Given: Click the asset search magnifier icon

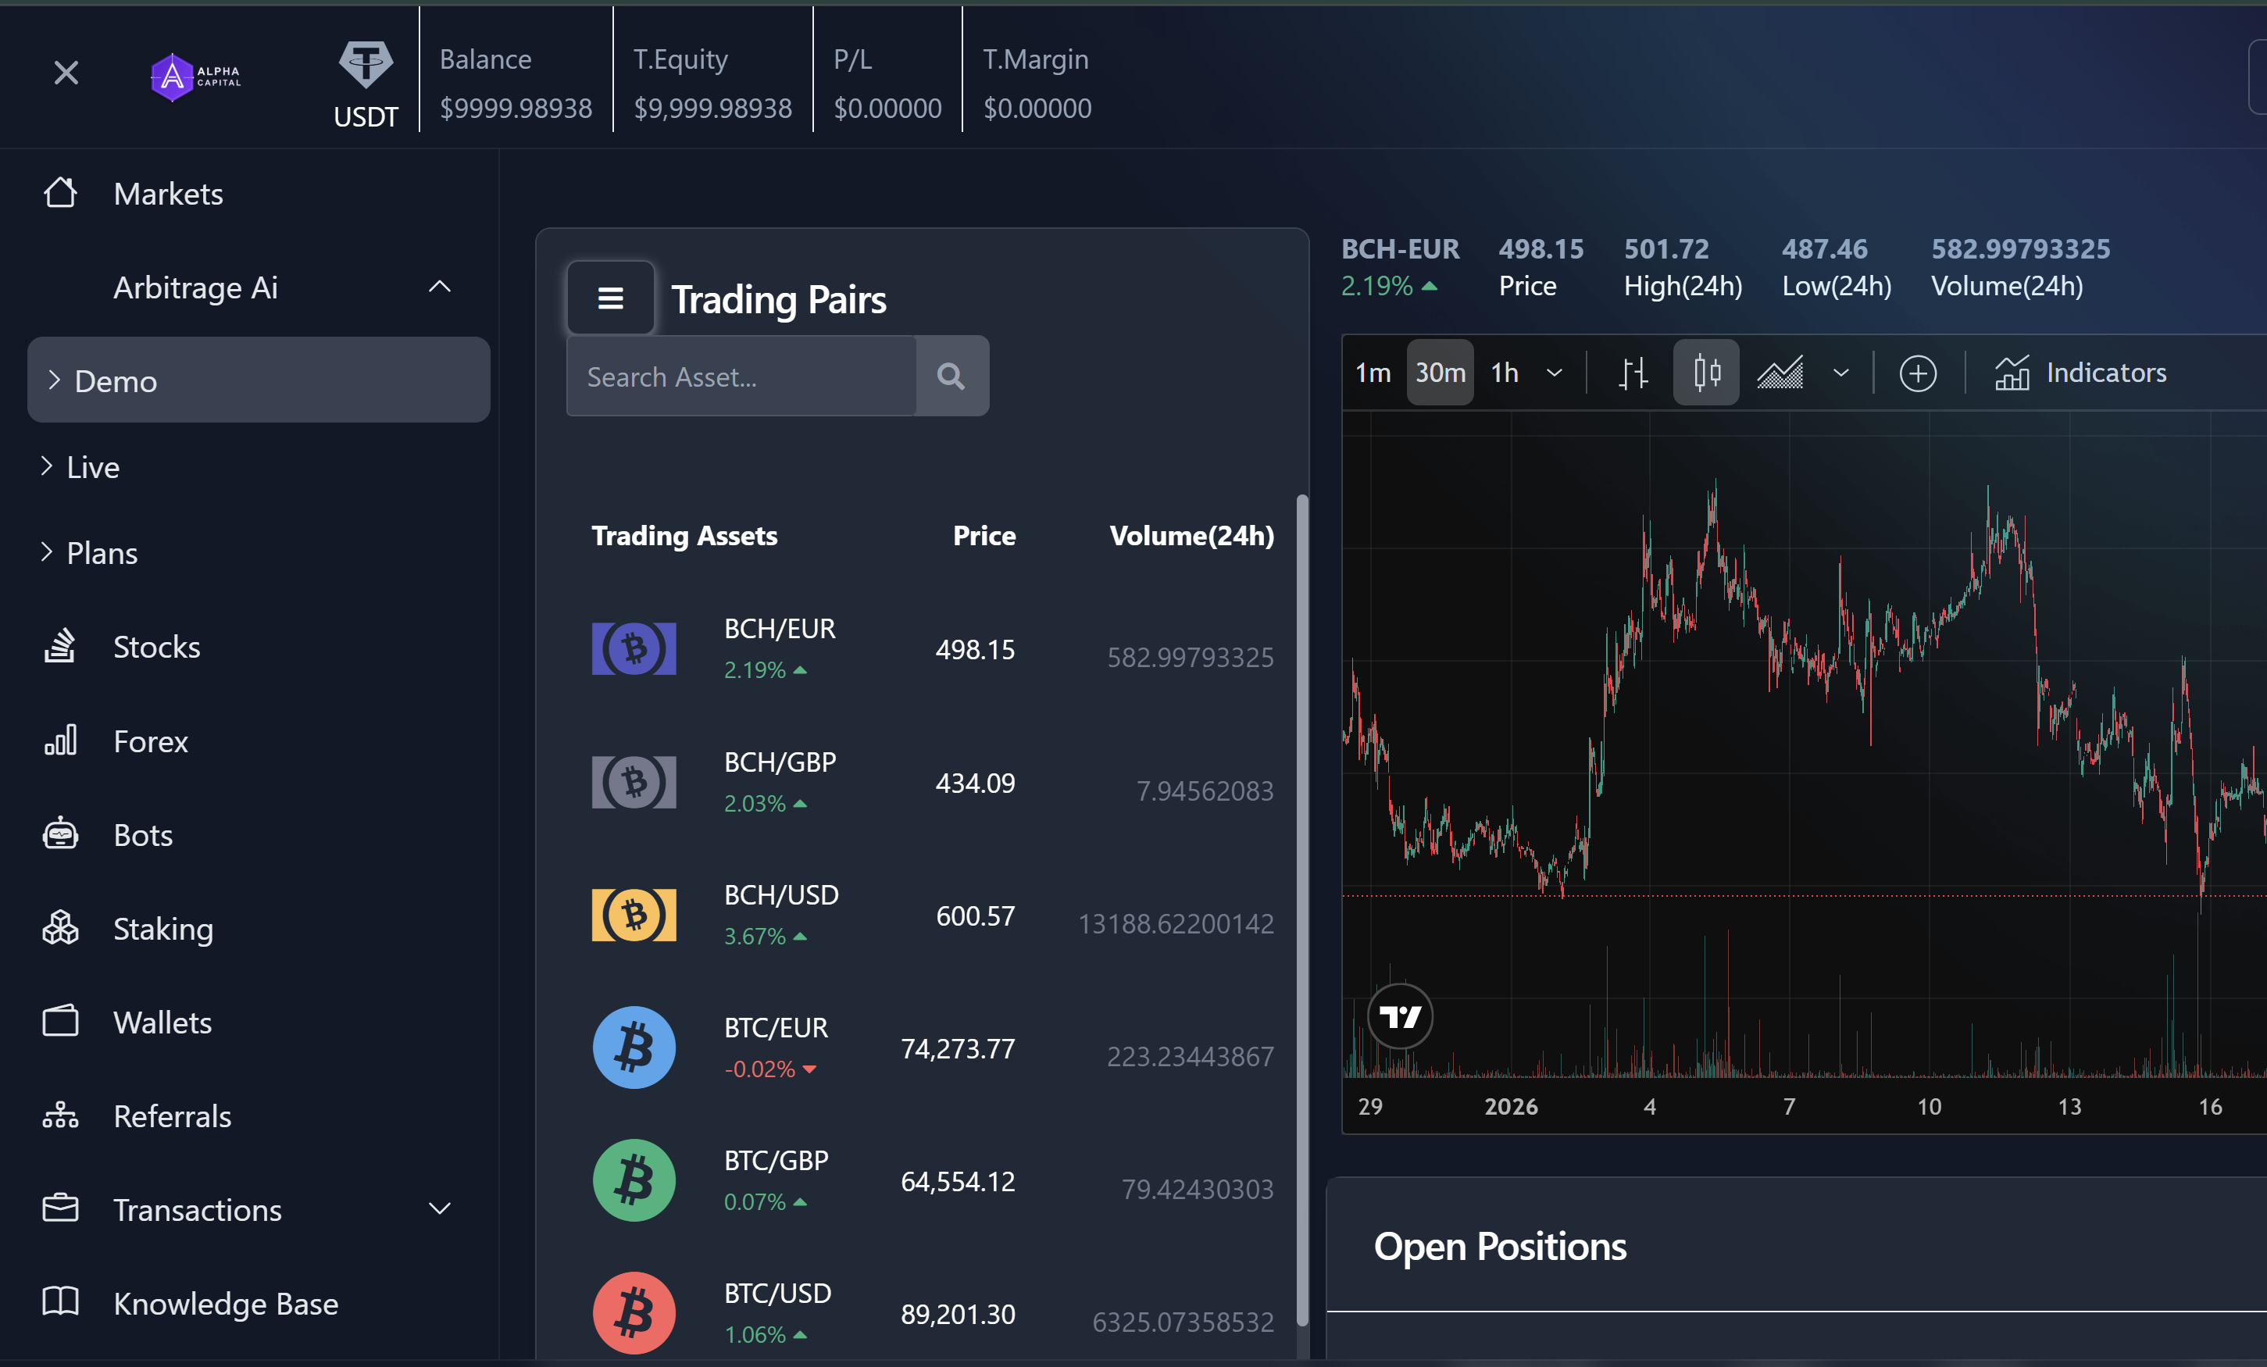Looking at the screenshot, I should [952, 377].
